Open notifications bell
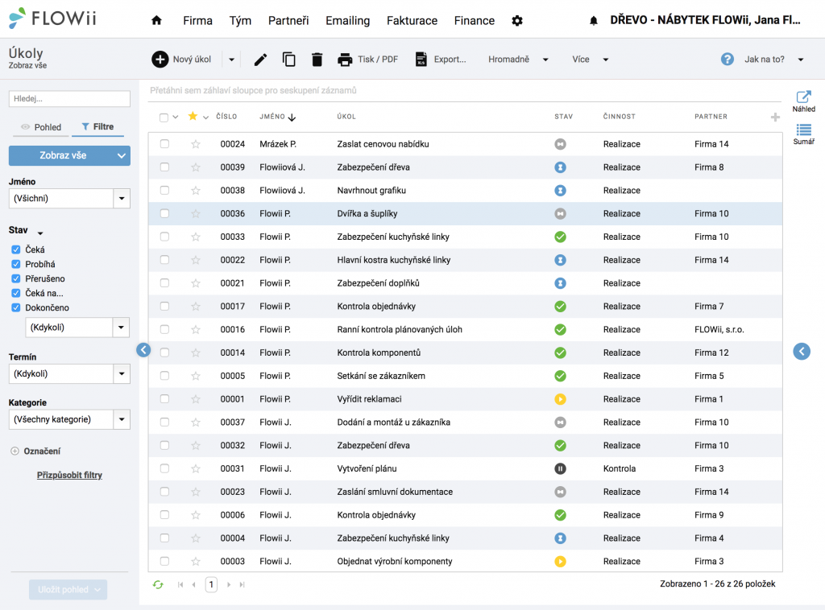This screenshot has width=825, height=610. (x=594, y=20)
